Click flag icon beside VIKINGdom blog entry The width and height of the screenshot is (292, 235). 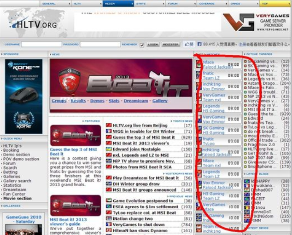click(247, 216)
